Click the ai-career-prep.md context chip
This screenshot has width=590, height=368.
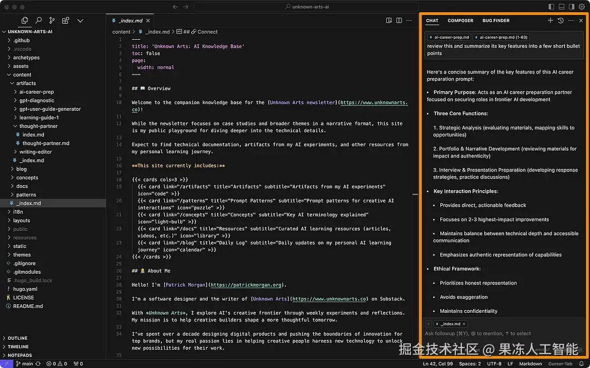[449, 37]
